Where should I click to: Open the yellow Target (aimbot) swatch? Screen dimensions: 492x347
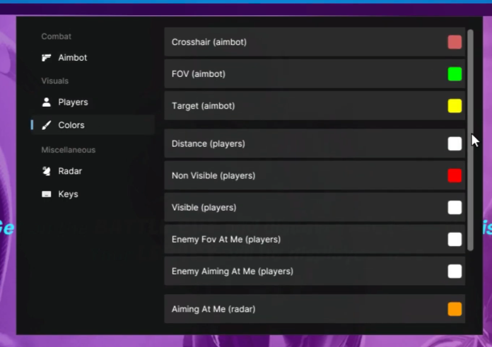pos(454,106)
